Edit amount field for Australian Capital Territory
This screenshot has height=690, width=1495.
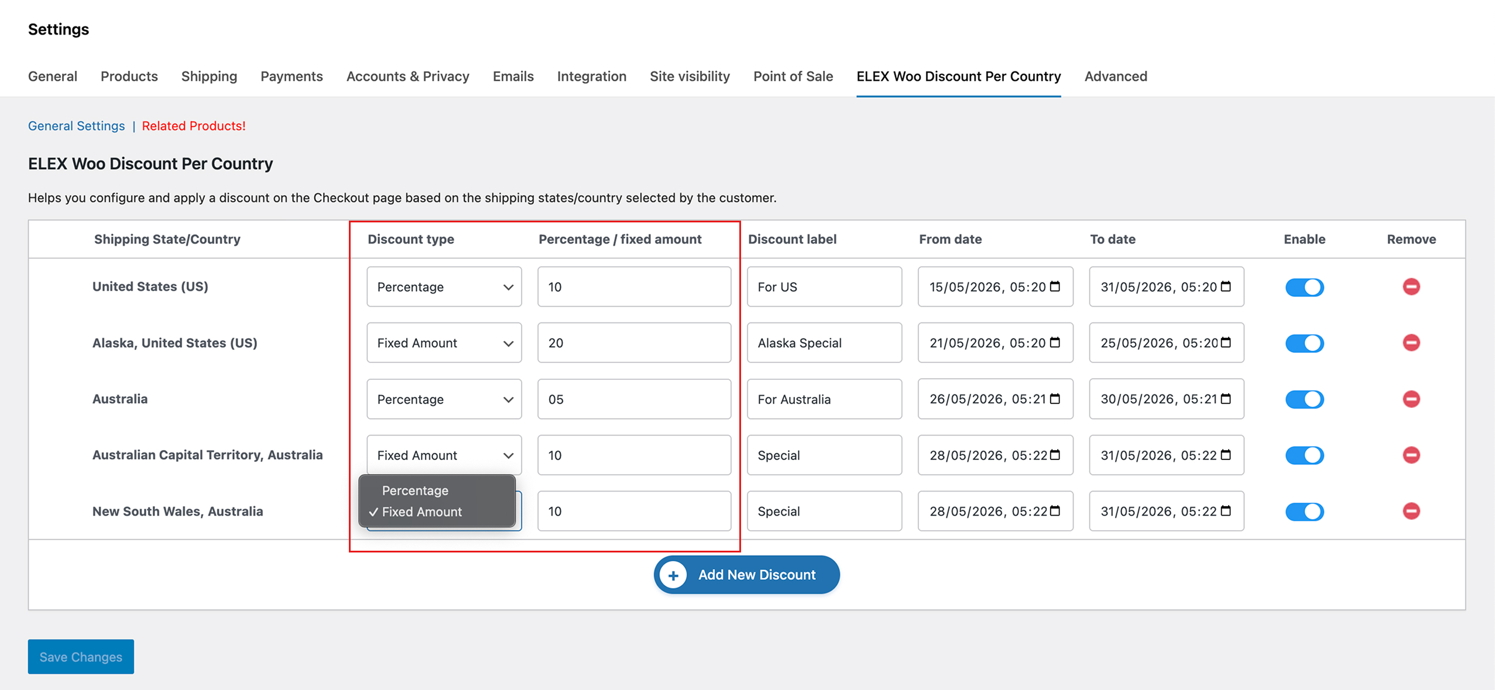pos(635,455)
